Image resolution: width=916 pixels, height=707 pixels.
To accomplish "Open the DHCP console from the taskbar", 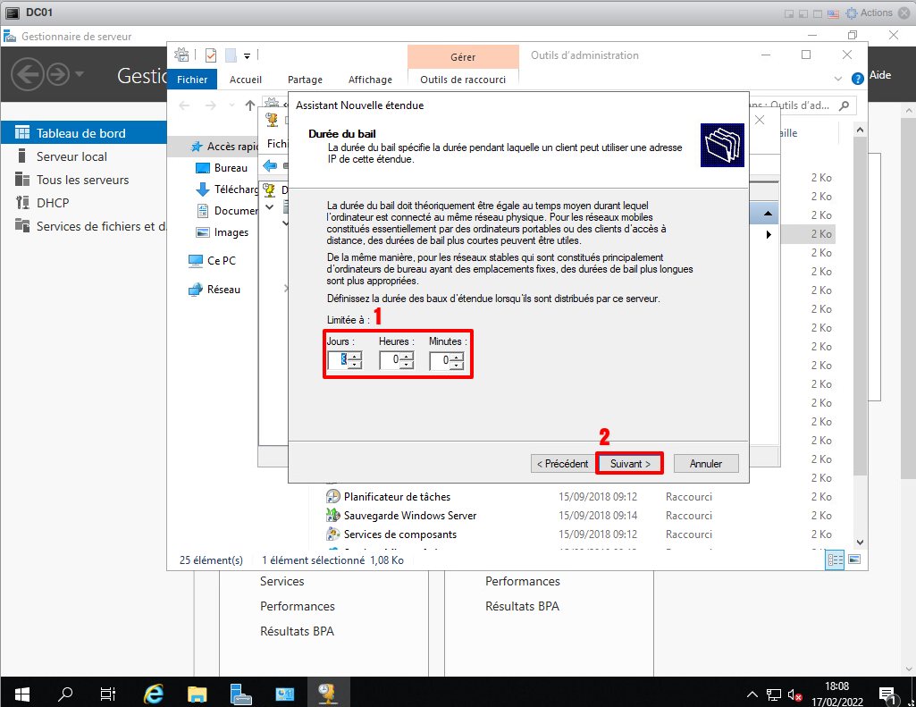I will tap(327, 693).
